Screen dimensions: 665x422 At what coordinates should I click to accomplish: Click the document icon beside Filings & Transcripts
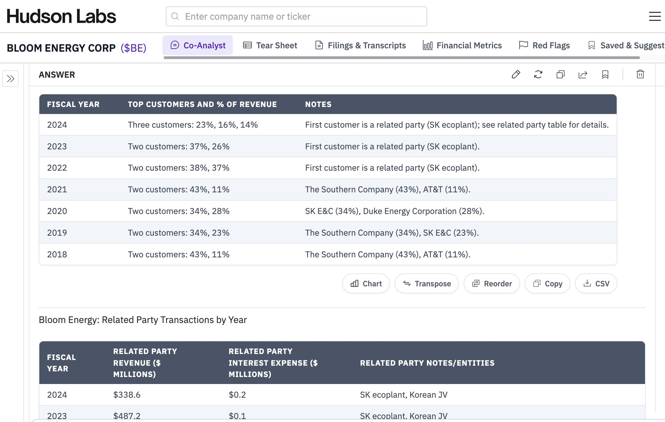point(318,45)
